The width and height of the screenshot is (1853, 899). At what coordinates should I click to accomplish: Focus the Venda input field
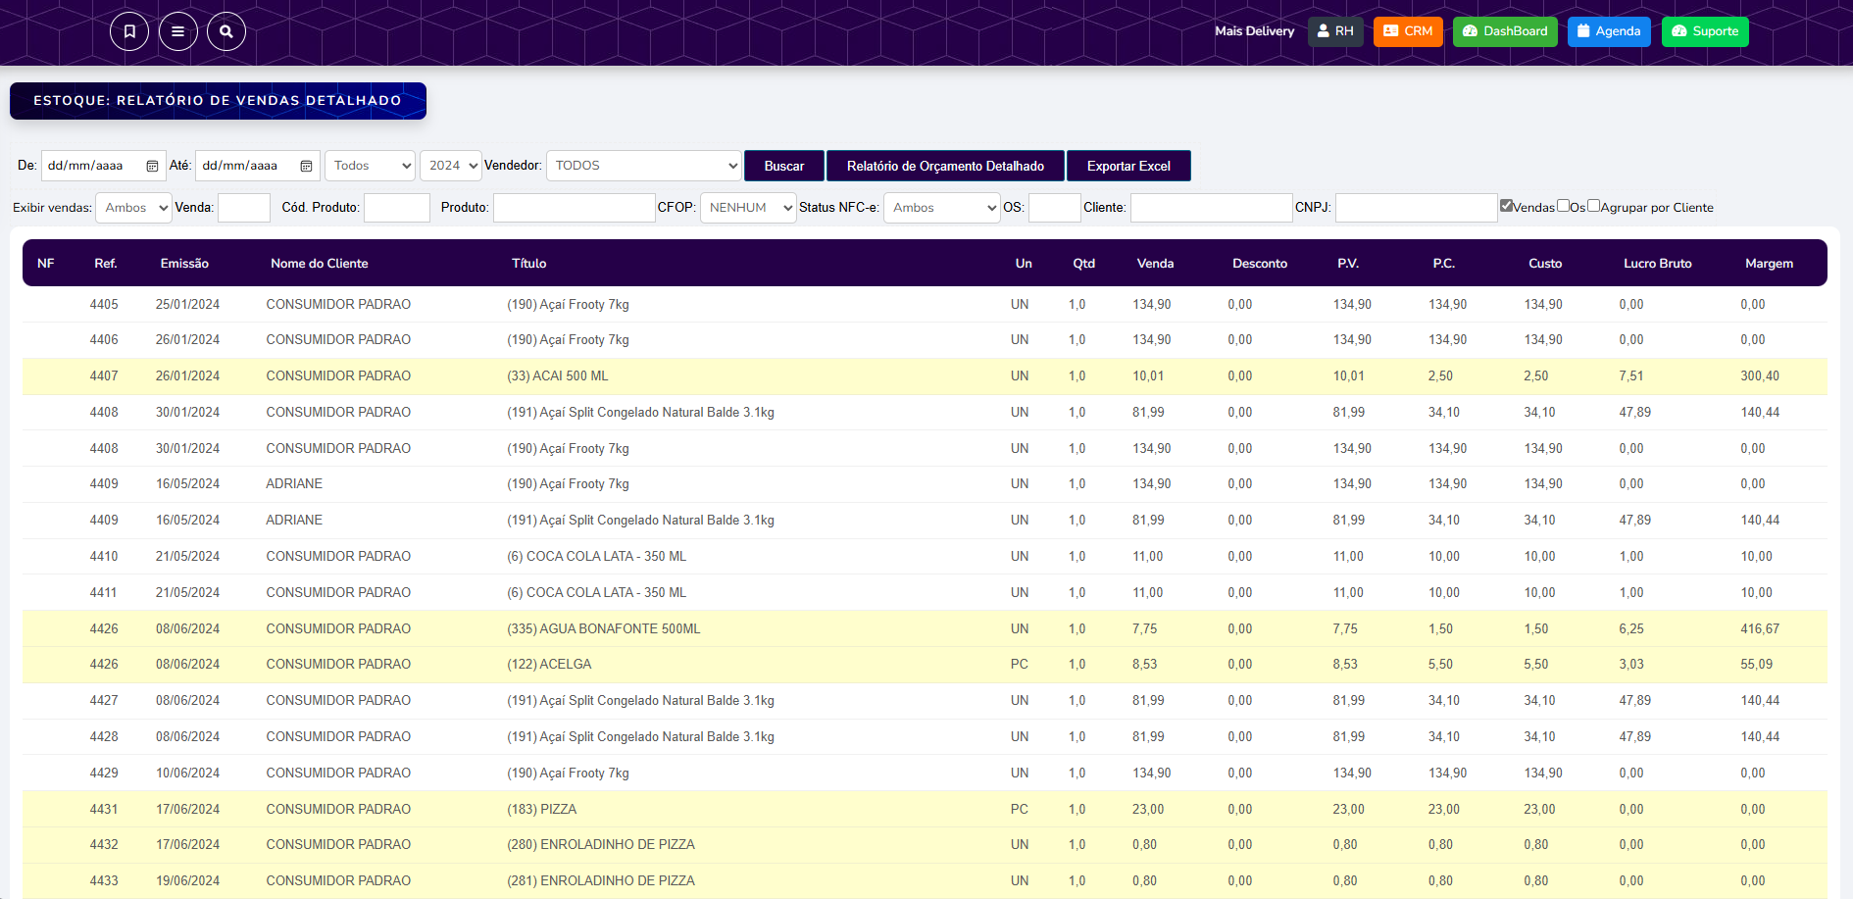(244, 208)
